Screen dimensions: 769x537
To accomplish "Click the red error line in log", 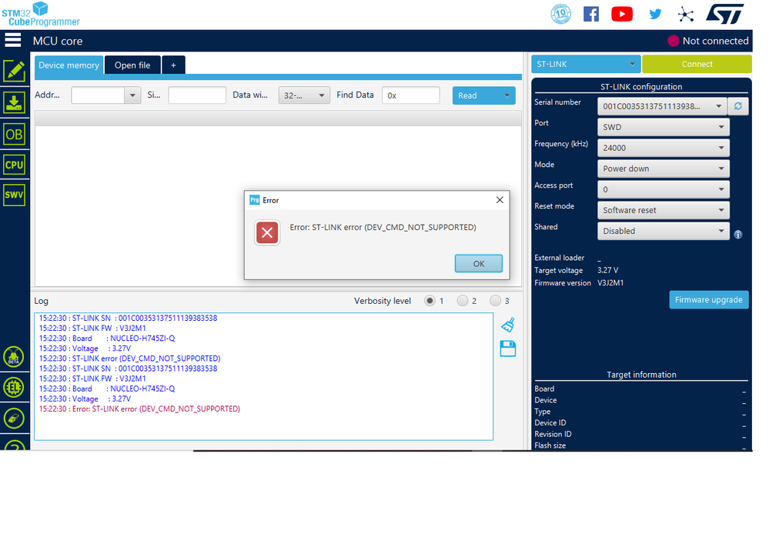I will (x=139, y=409).
